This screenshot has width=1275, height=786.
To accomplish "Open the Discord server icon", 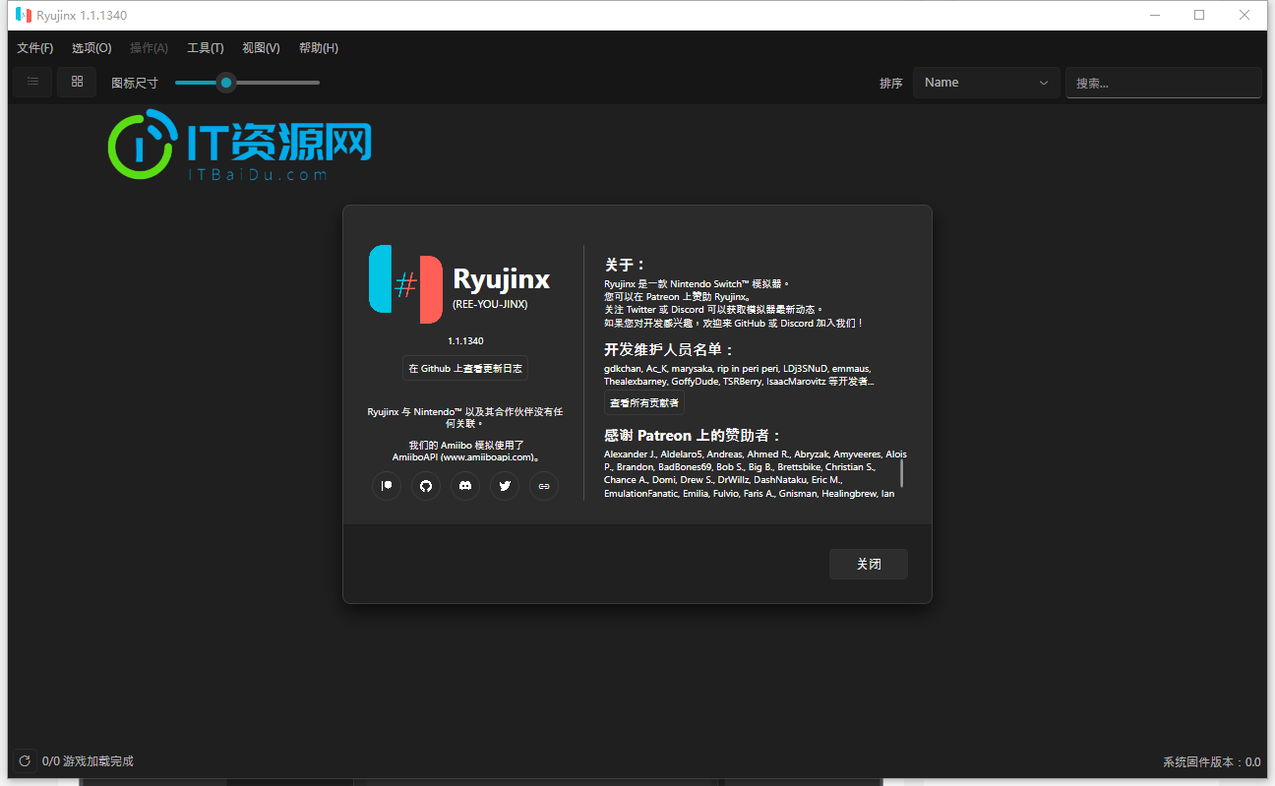I will pyautogui.click(x=465, y=486).
